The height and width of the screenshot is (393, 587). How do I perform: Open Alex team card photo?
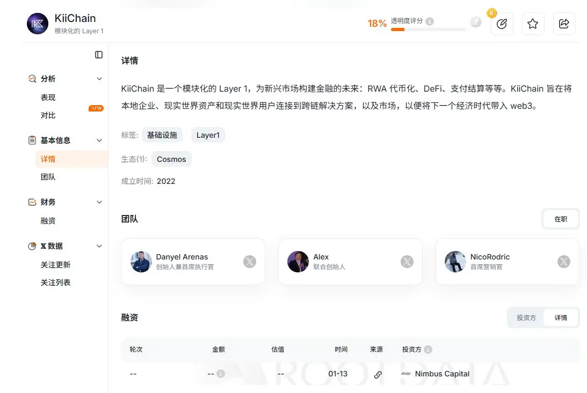pos(298,262)
